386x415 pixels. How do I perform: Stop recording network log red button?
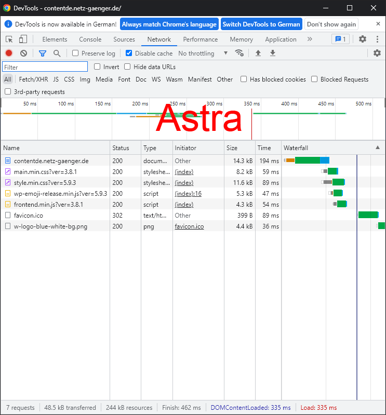point(9,53)
